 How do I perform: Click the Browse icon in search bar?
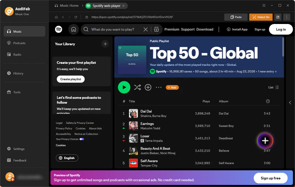[156, 30]
